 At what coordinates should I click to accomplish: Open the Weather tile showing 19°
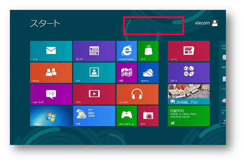point(94,116)
